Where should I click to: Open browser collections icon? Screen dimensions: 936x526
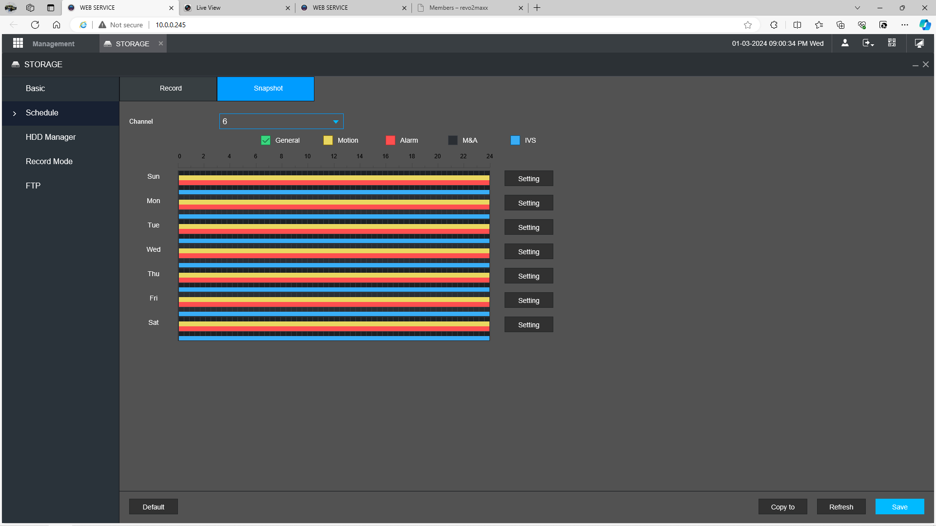[x=840, y=25]
